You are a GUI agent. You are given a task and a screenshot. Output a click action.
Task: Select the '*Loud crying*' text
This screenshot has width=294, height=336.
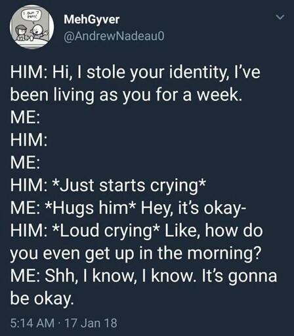coord(106,231)
